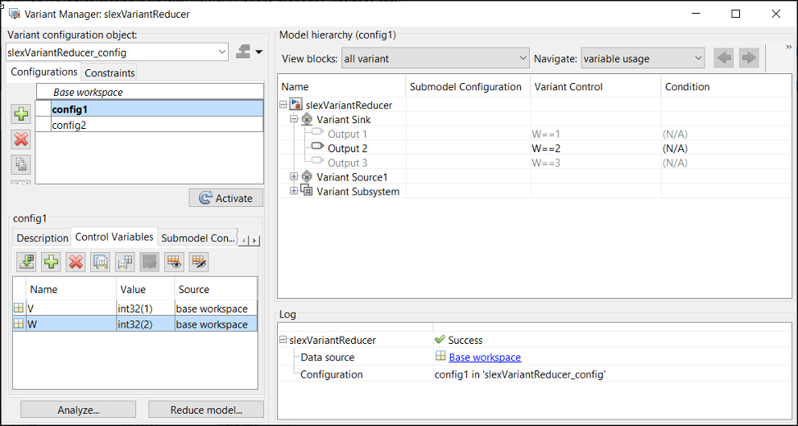Image resolution: width=798 pixels, height=426 pixels.
Task: Open the Base workspace link in Log
Action: 485,357
